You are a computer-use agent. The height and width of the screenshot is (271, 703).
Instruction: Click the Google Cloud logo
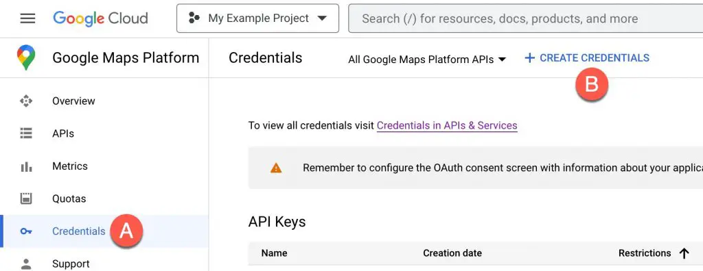pos(100,18)
